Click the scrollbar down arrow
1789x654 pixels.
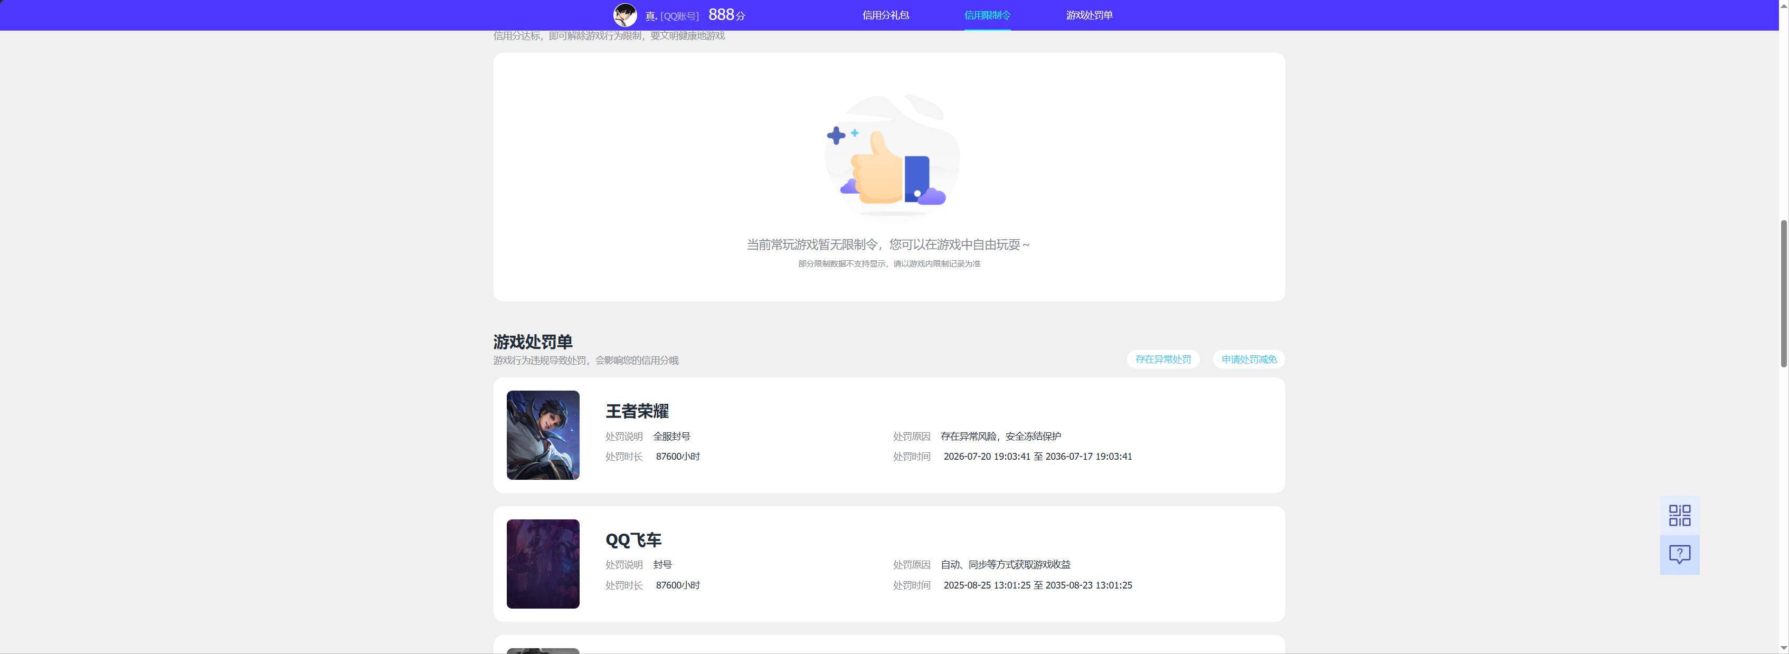click(x=1783, y=648)
